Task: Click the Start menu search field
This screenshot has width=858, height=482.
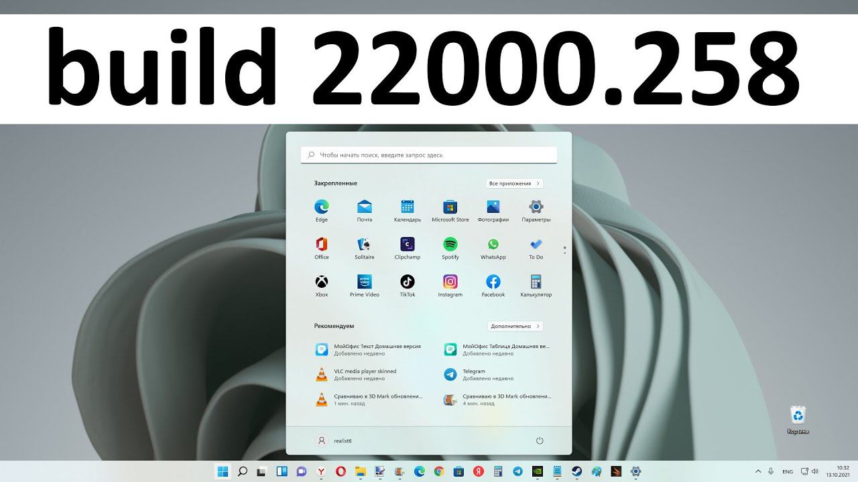Action: pos(429,155)
